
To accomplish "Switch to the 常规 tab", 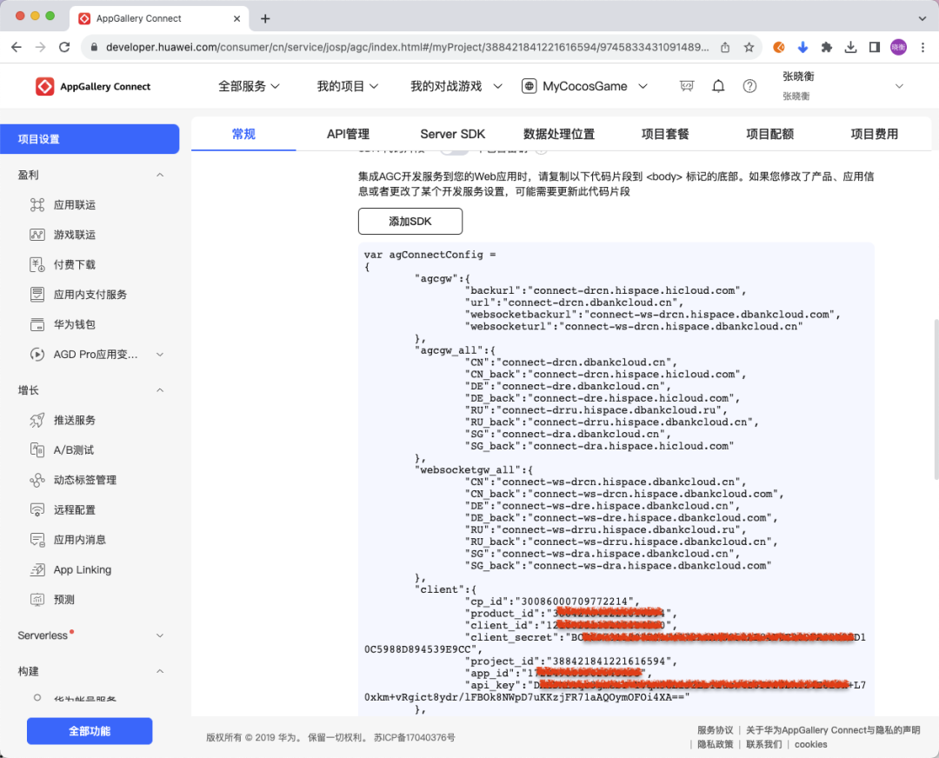I will (x=243, y=134).
